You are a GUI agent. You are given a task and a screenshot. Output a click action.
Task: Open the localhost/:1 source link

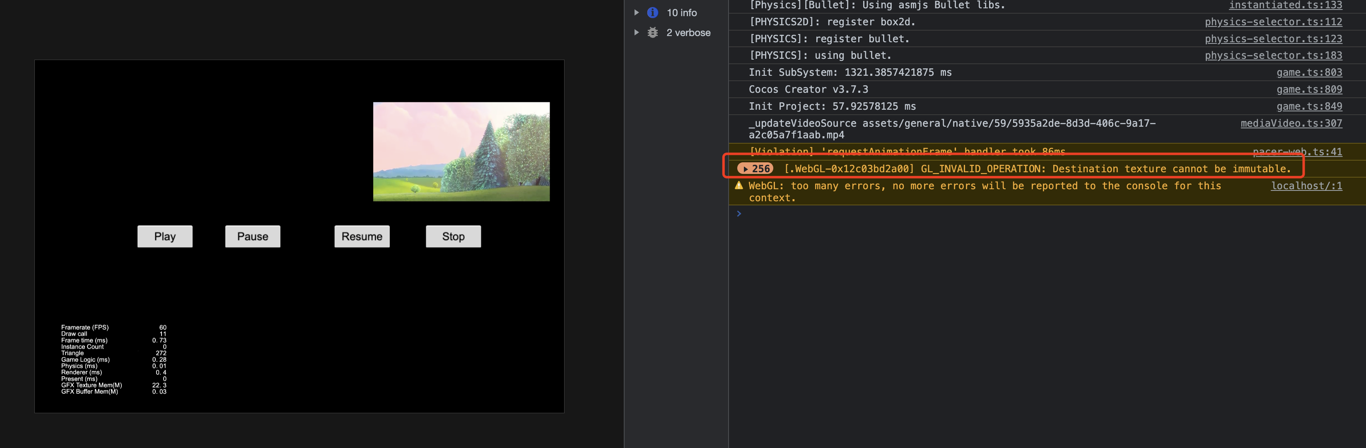1306,185
